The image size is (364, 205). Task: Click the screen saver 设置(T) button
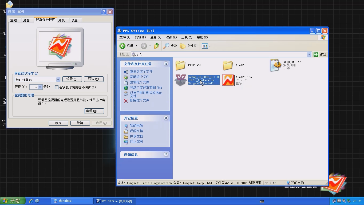(x=72, y=79)
